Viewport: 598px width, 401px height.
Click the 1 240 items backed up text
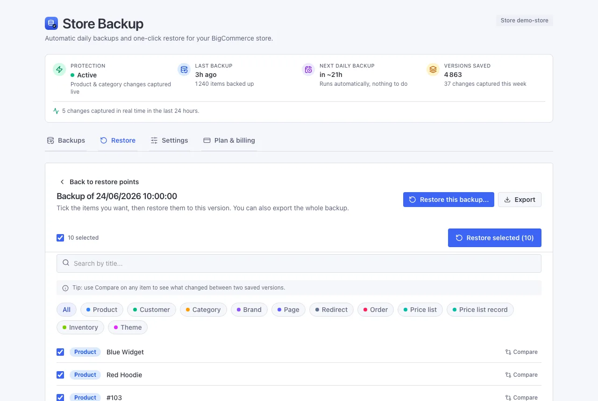point(224,84)
